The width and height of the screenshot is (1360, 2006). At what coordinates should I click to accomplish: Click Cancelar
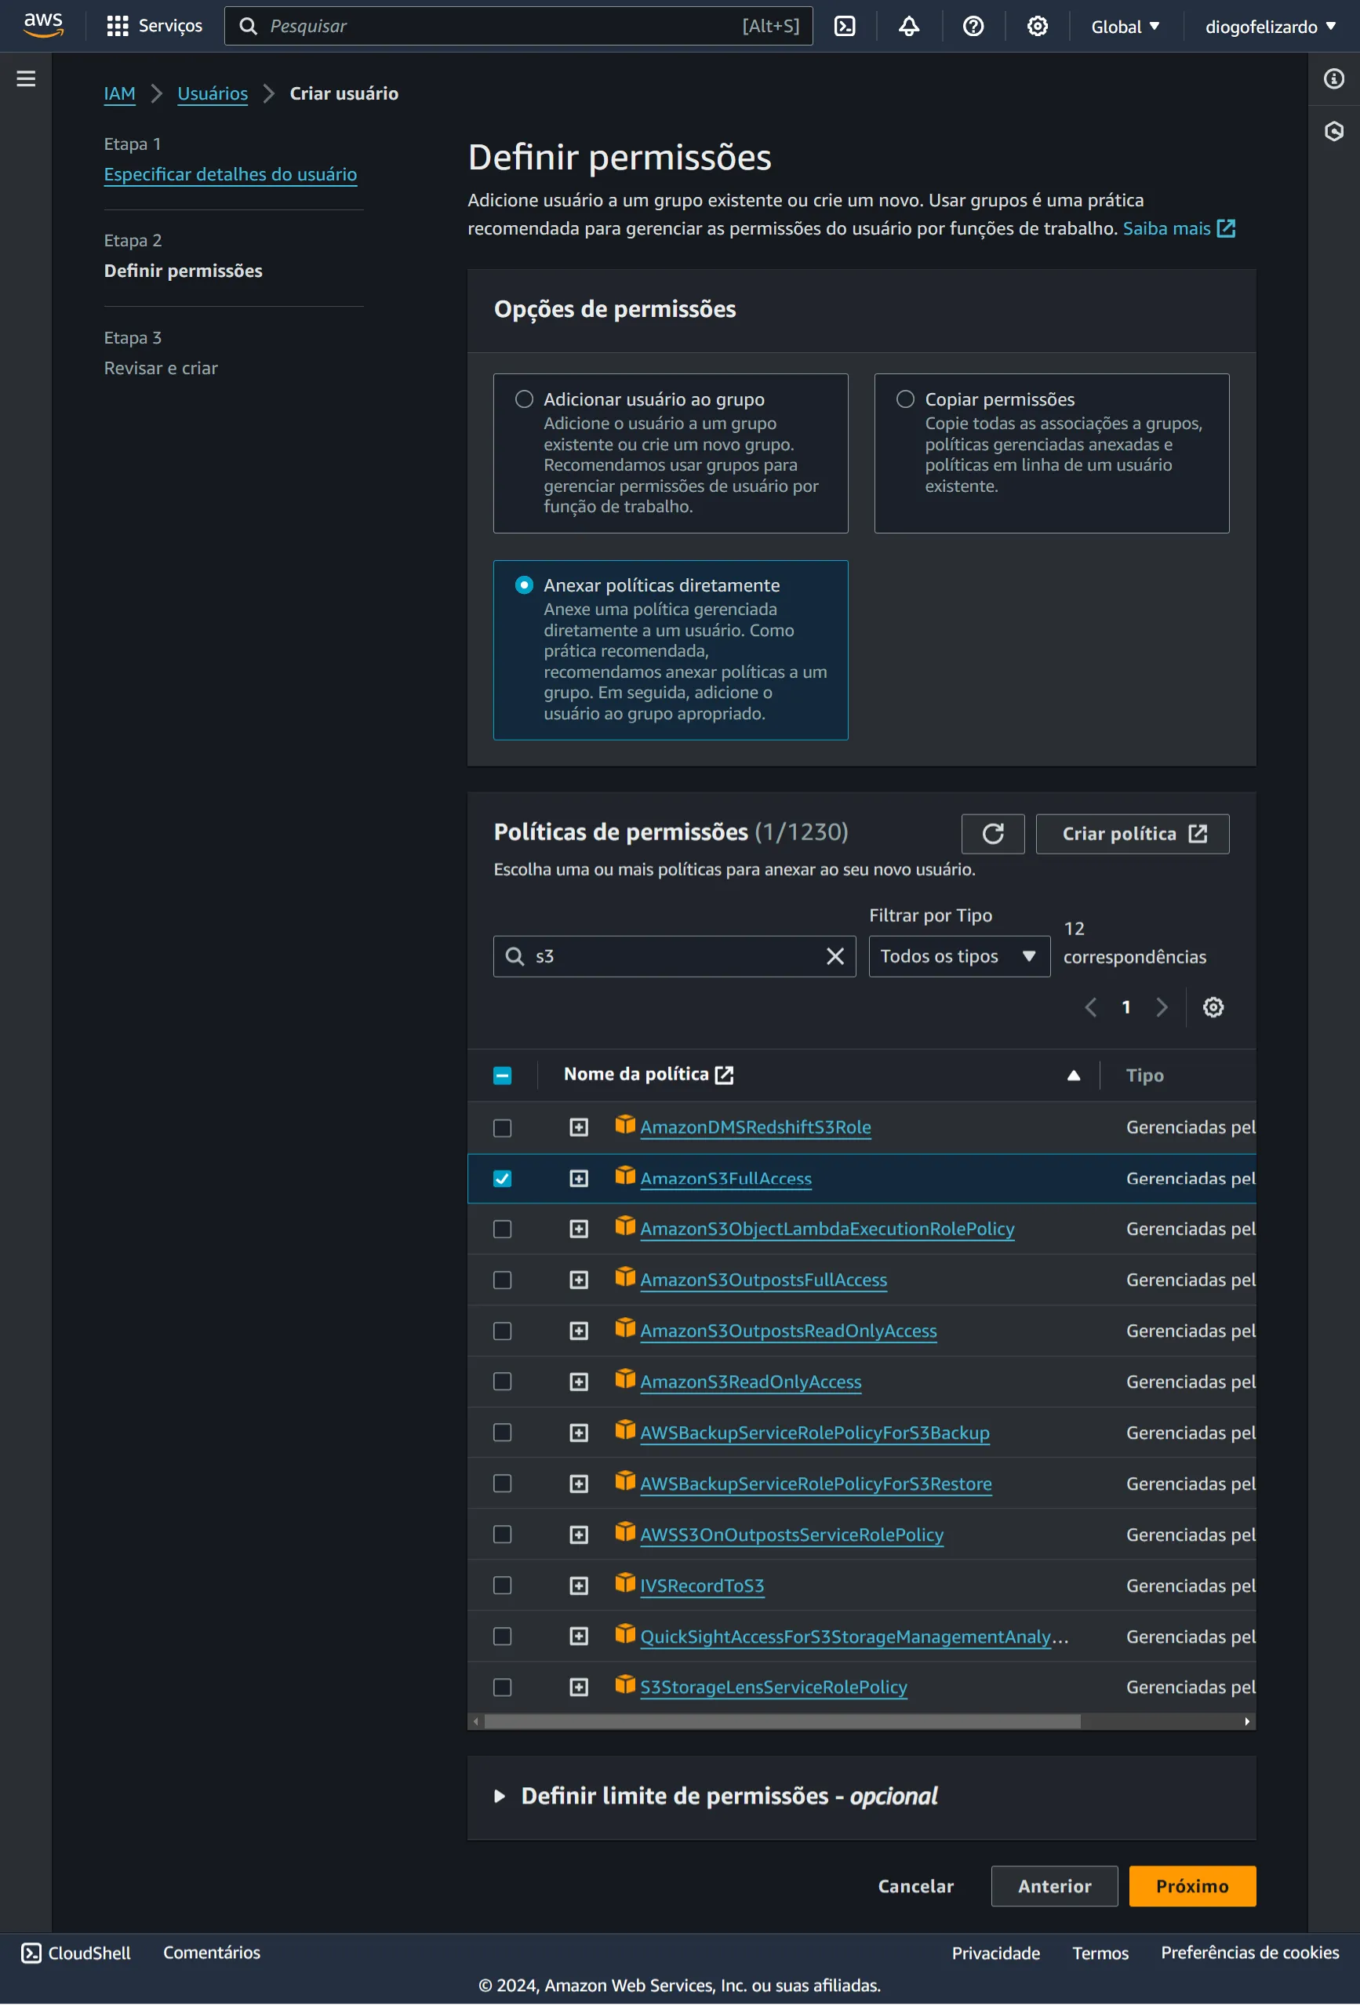(915, 1886)
